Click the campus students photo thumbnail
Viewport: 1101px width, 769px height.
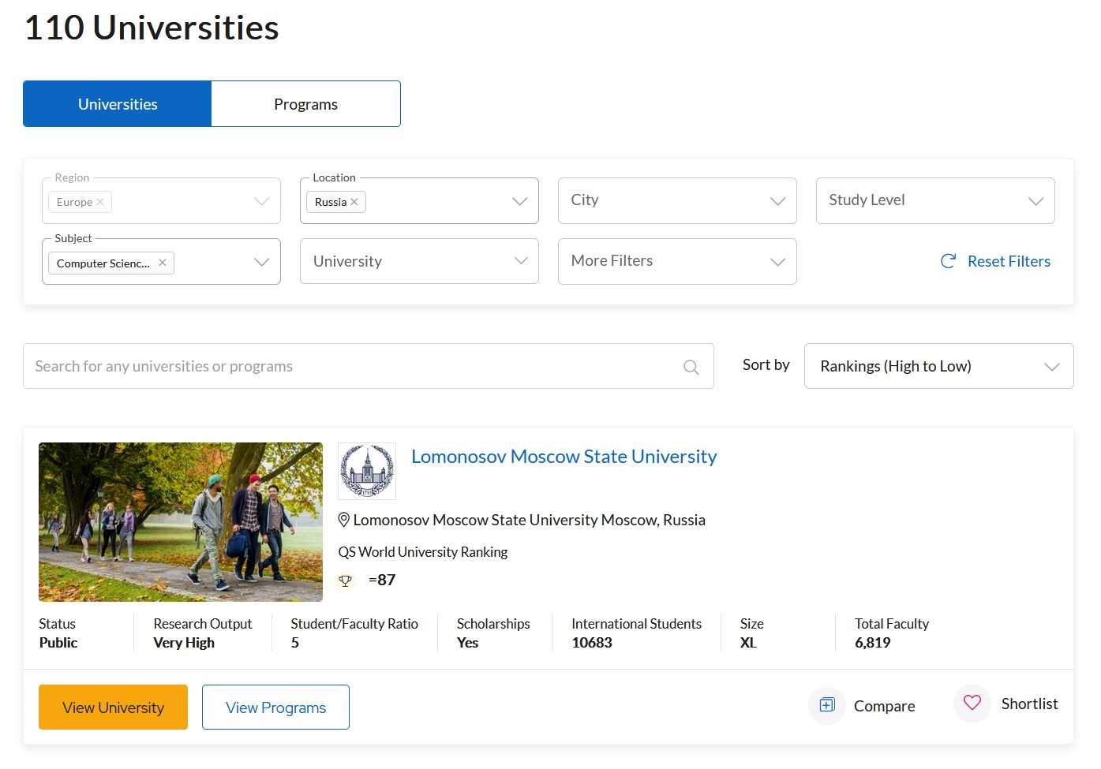(x=181, y=522)
